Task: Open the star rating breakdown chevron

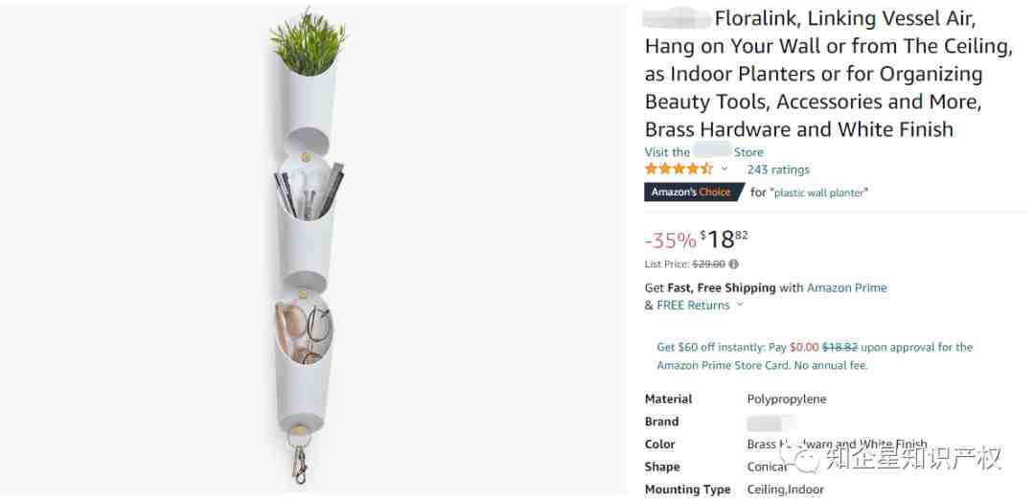Action: click(x=724, y=169)
